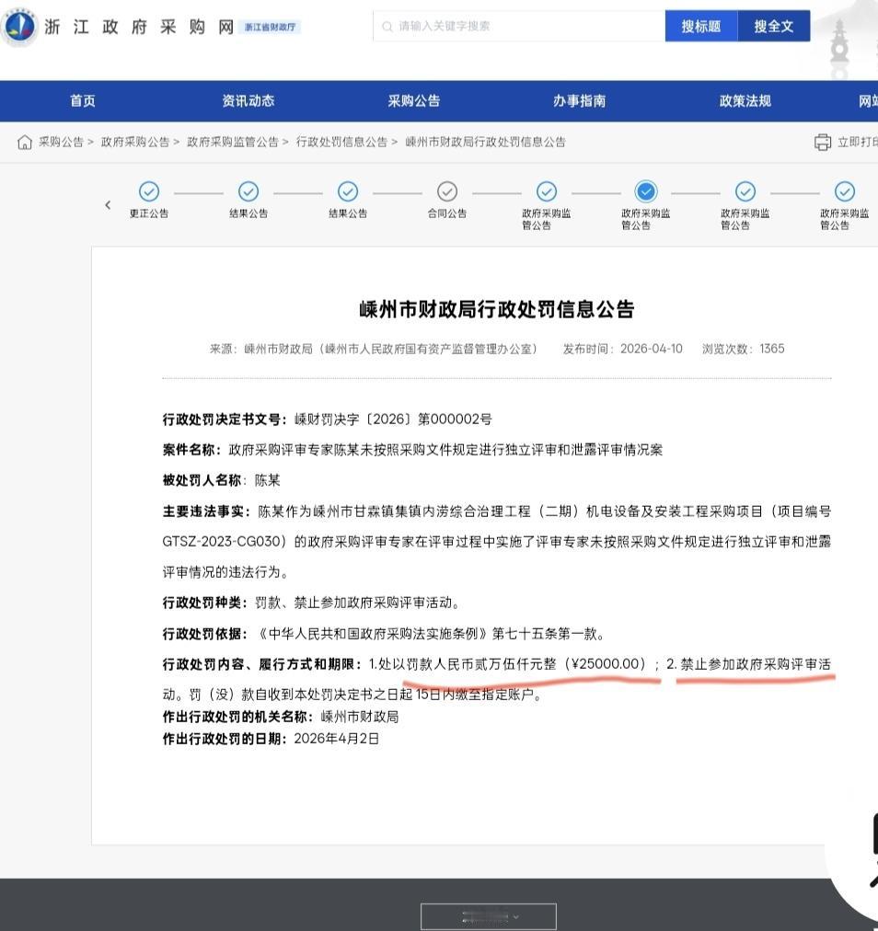
Task: Go to 首页 in navigation bar
Action: tap(83, 101)
